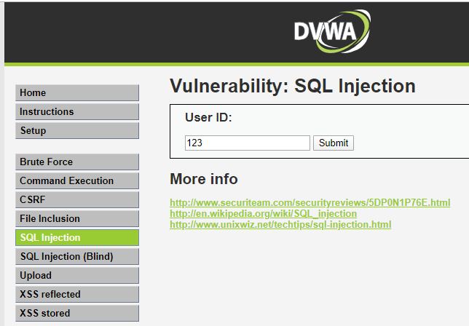The width and height of the screenshot is (469, 326).
Task: Open the XSS stored page
Action: [76, 314]
